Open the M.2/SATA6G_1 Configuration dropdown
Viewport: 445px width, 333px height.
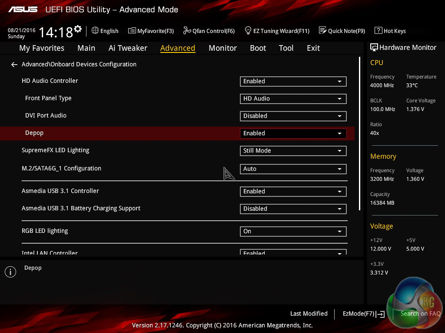pyautogui.click(x=293, y=169)
